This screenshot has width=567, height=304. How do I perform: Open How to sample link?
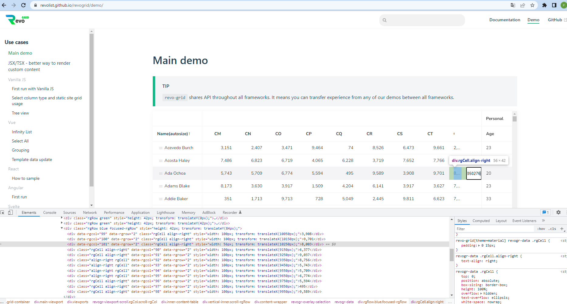26,178
